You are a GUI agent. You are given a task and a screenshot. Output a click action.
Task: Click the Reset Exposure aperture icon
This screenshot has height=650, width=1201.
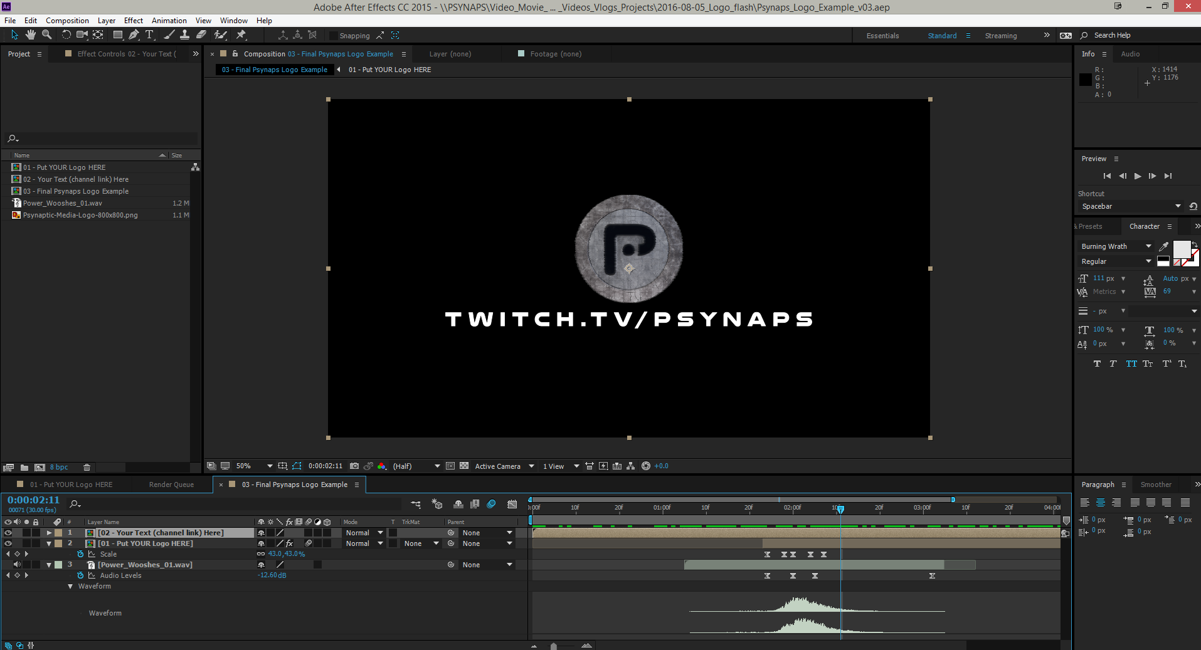point(646,466)
